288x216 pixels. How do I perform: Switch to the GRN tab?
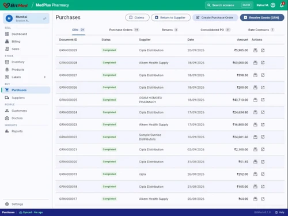[x=78, y=30]
